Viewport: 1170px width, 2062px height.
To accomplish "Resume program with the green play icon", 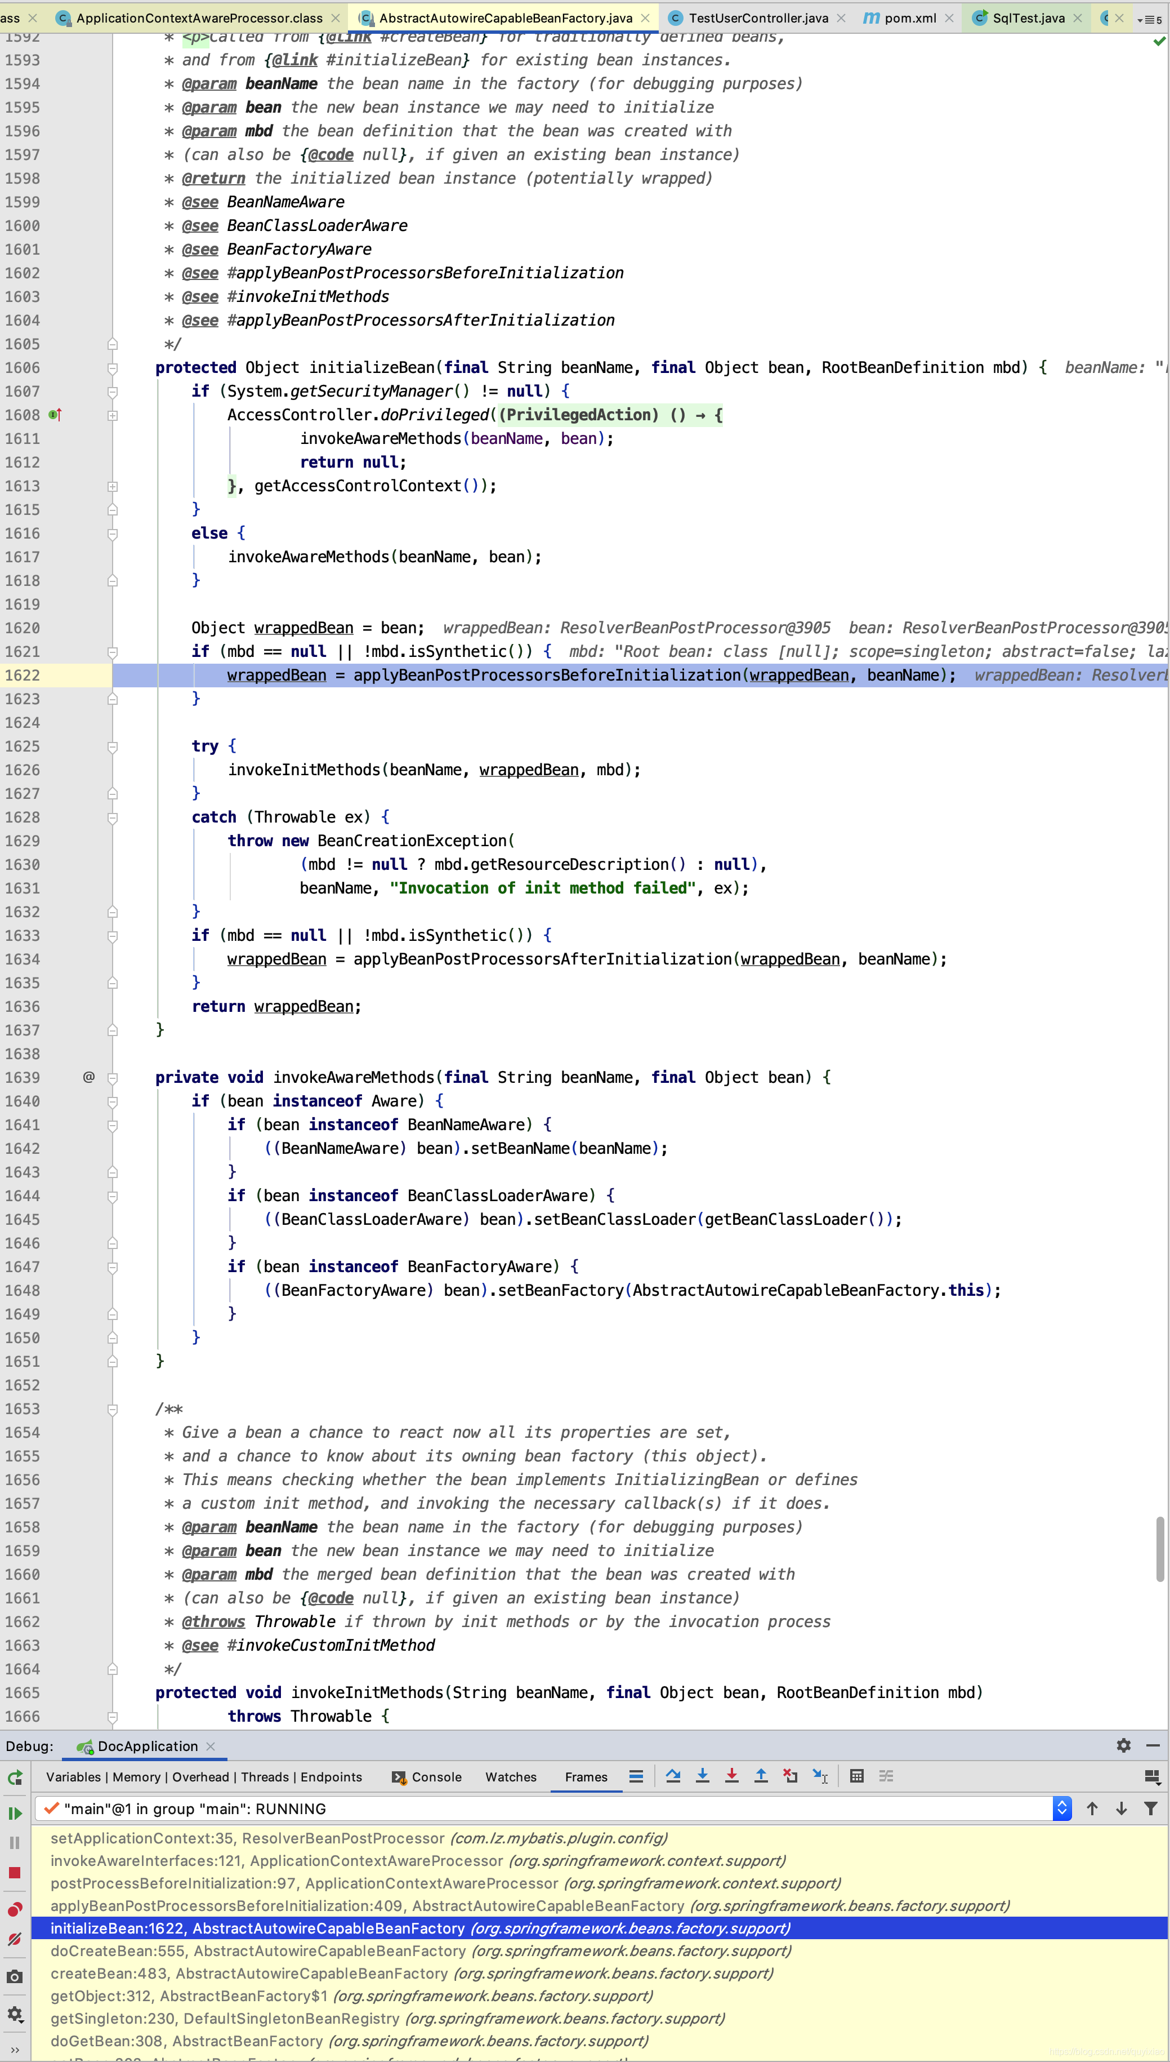I will 15,1813.
